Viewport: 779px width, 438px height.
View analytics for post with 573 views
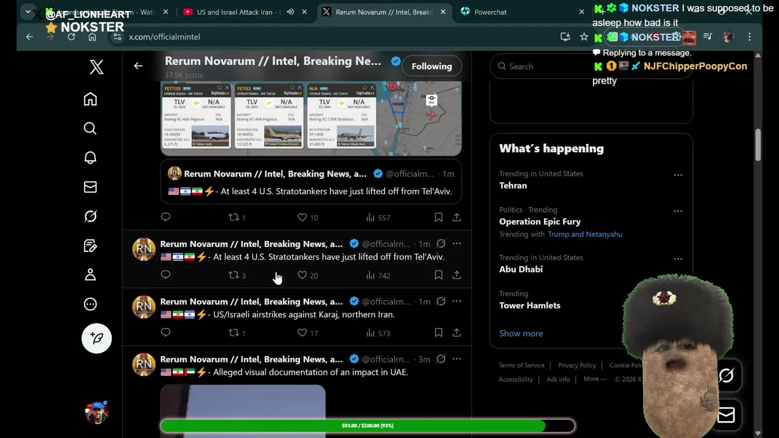coord(378,333)
